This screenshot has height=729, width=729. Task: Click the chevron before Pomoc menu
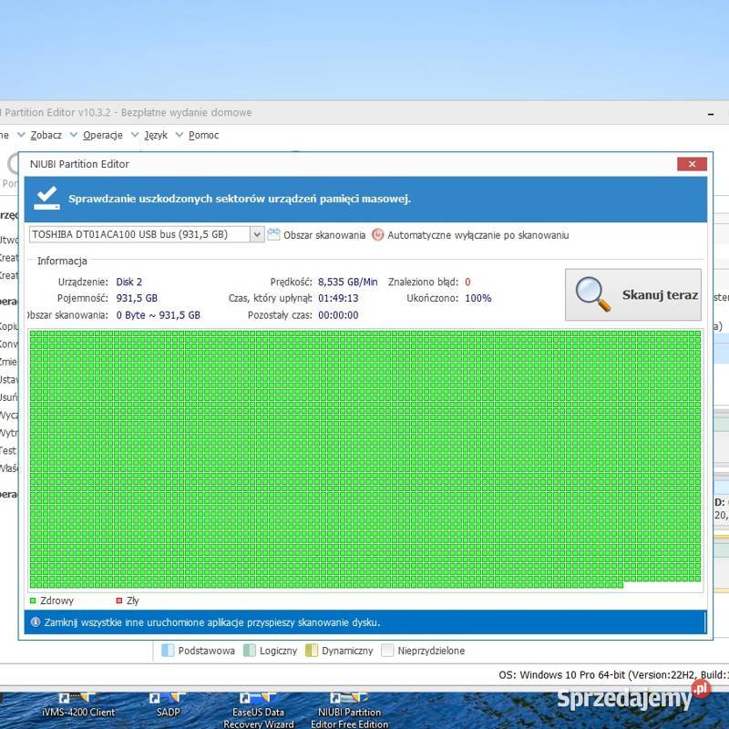coord(180,135)
